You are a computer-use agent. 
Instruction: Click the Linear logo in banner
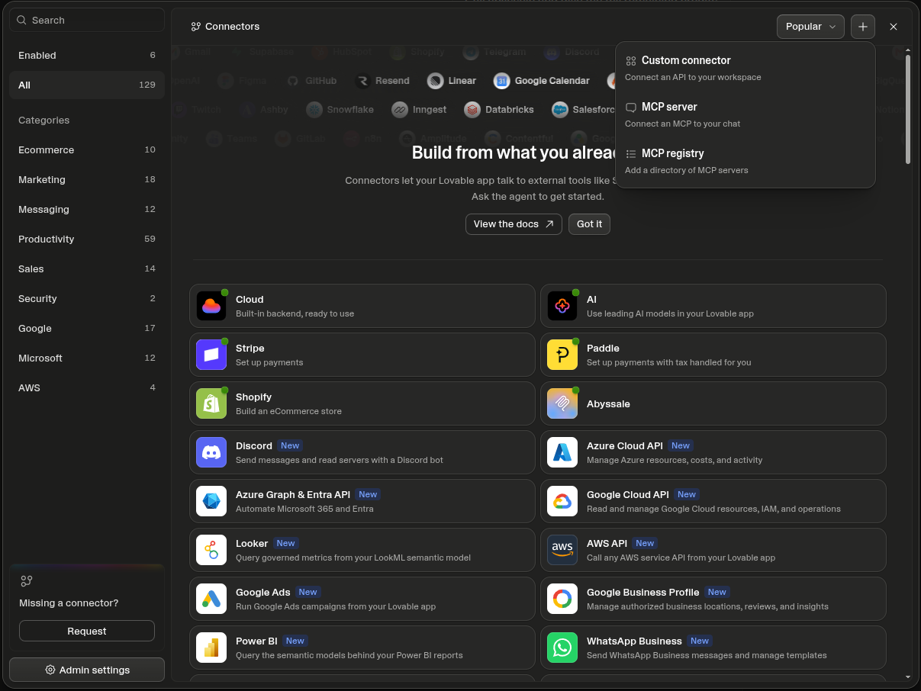click(435, 81)
